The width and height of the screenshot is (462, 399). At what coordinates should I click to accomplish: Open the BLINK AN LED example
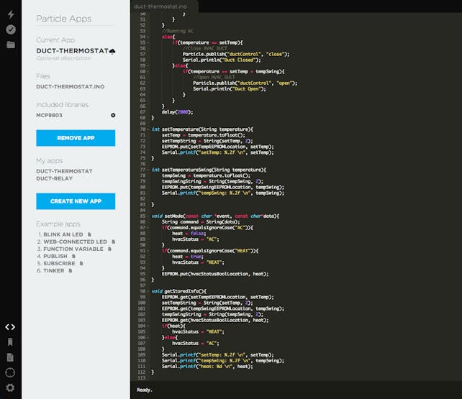(x=63, y=234)
